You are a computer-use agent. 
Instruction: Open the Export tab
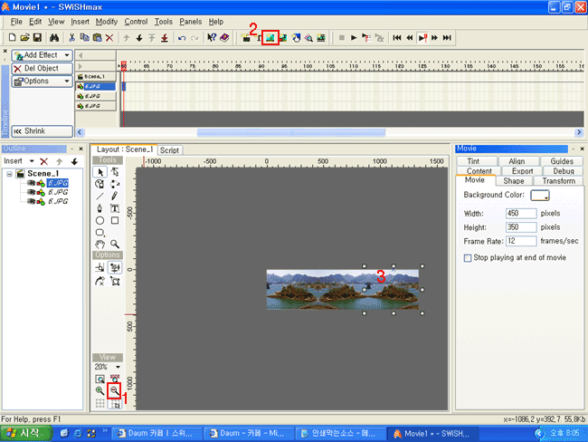pos(522,171)
